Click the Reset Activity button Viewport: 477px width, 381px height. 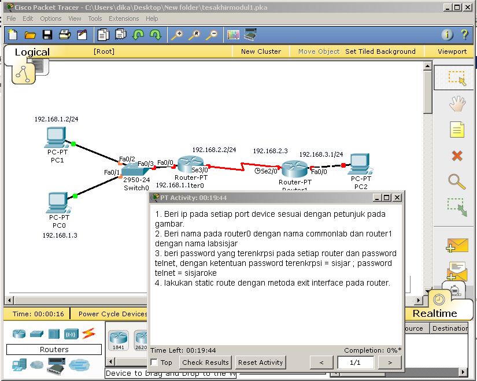[260, 362]
